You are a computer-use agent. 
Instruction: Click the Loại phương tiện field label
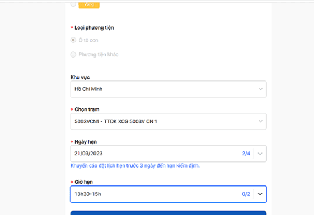94,28
